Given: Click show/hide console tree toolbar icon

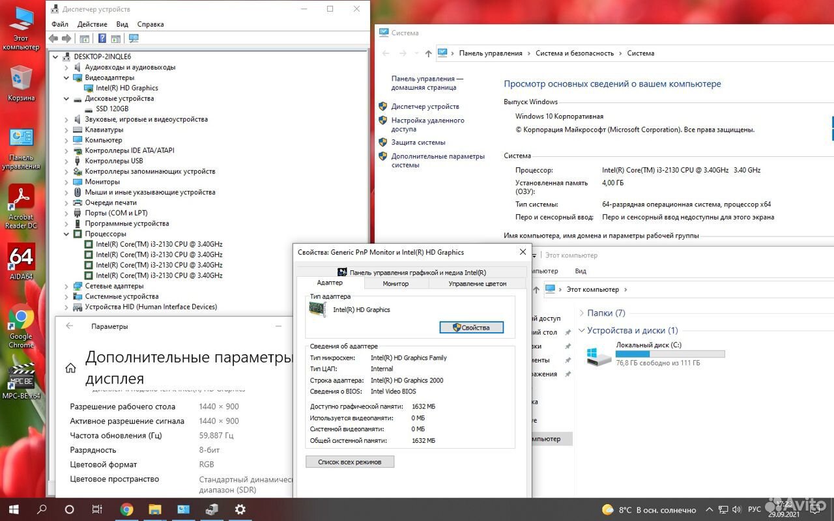Looking at the screenshot, I should click(84, 38).
